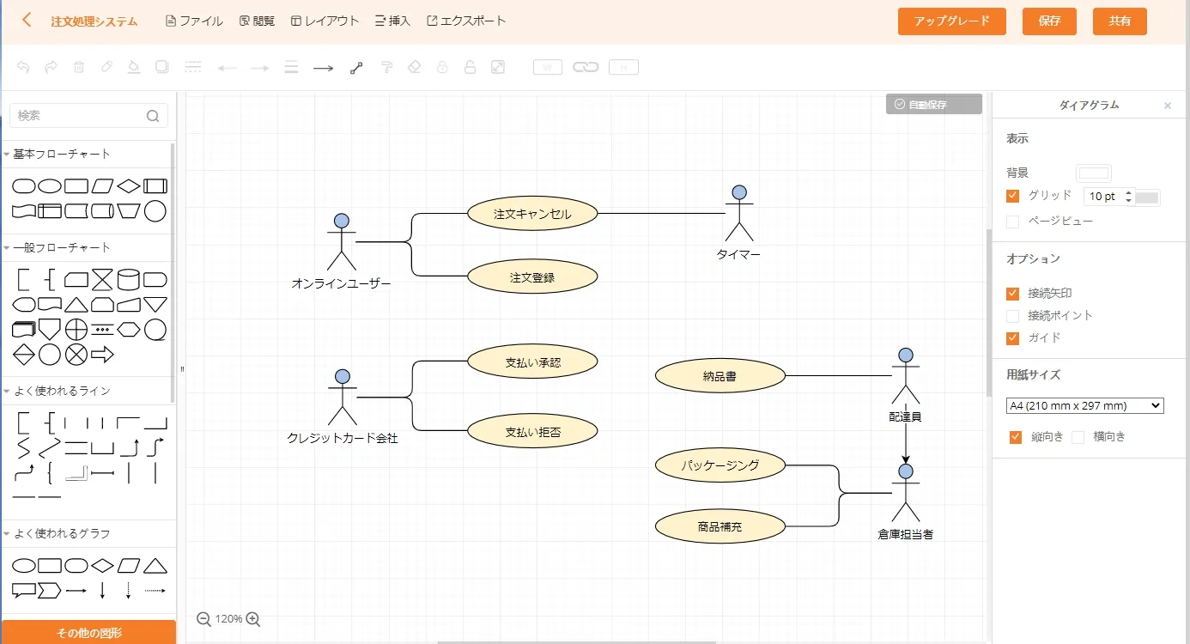Click the fit-to-window expand icon

tap(497, 68)
